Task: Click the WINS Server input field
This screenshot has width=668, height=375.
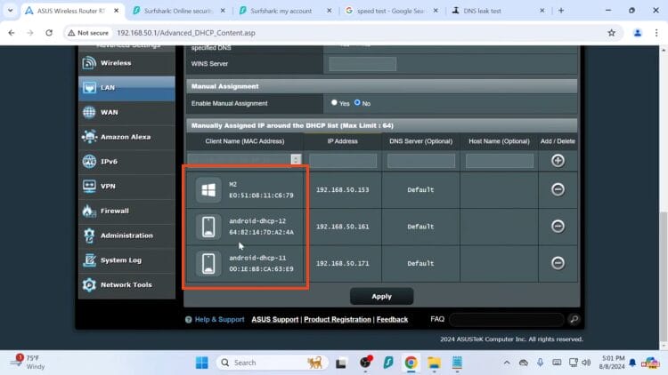Action: 363,64
